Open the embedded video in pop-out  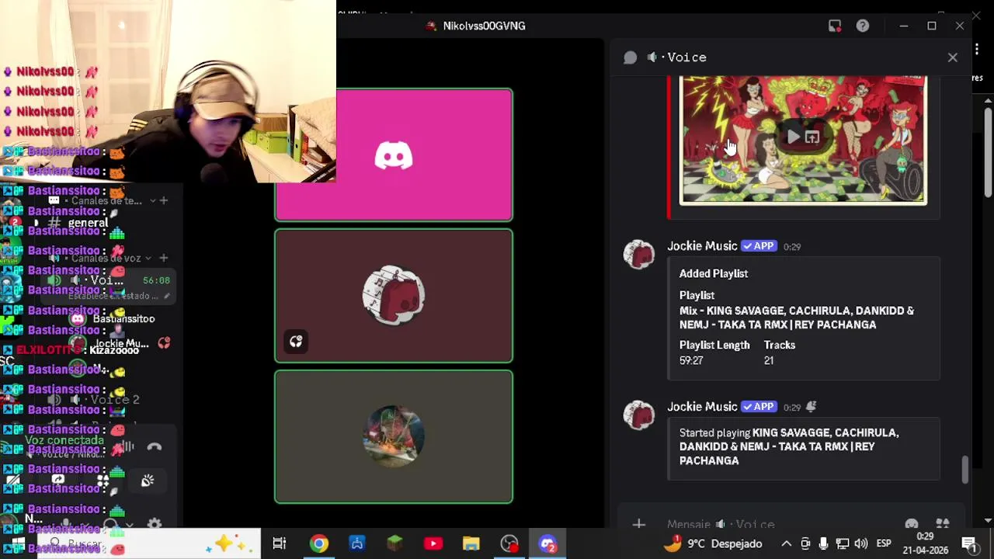[812, 137]
